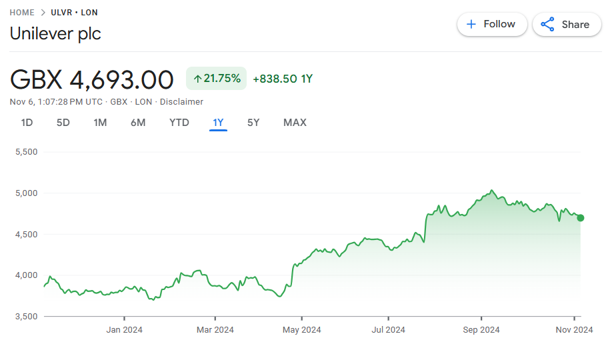This screenshot has height=344, width=610.
Task: Click the GBX 4,693.00 price
Action: click(92, 79)
